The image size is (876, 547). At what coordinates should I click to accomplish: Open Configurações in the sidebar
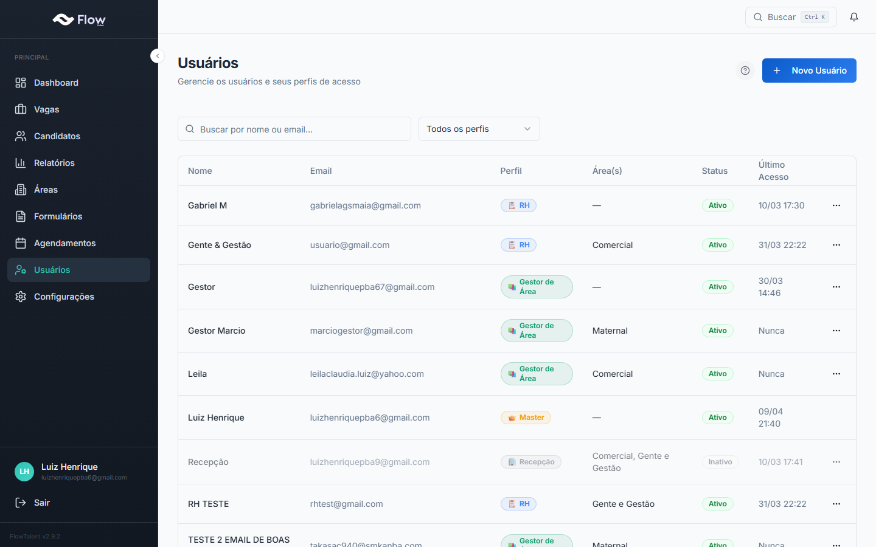point(64,297)
